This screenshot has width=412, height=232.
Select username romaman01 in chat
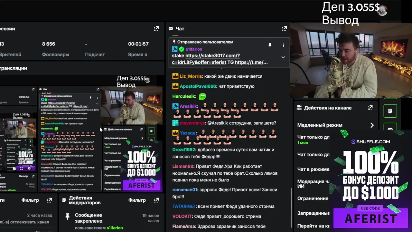pos(185,190)
